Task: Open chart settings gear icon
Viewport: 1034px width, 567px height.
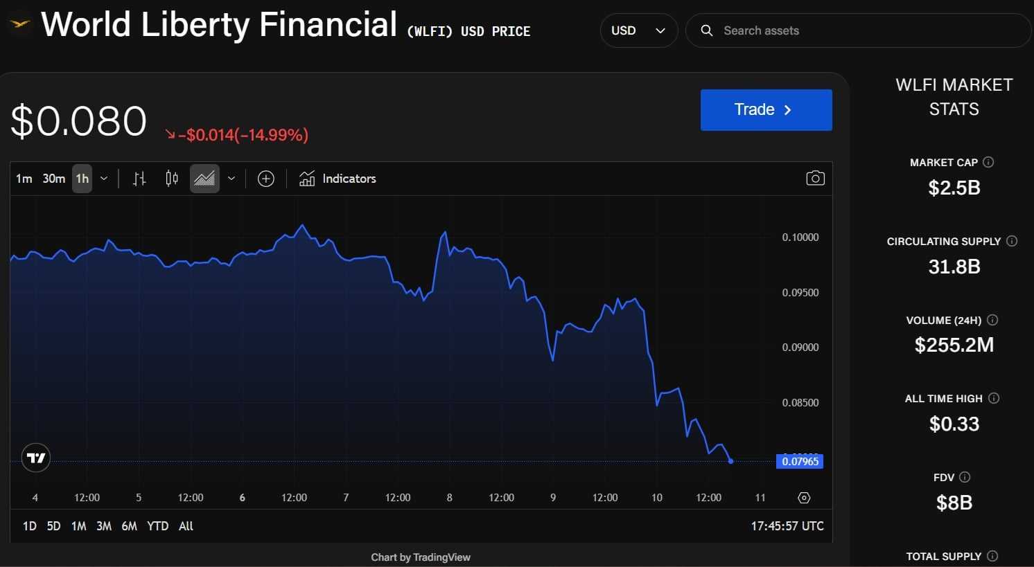Action: [804, 498]
